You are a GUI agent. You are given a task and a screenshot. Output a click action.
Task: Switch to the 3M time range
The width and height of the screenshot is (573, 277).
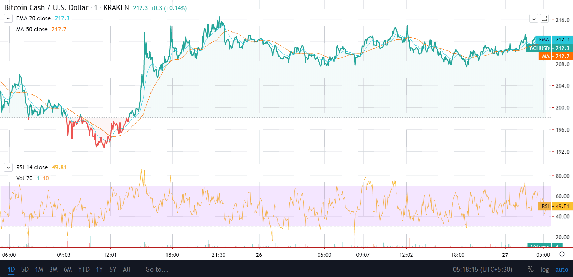coord(53,270)
